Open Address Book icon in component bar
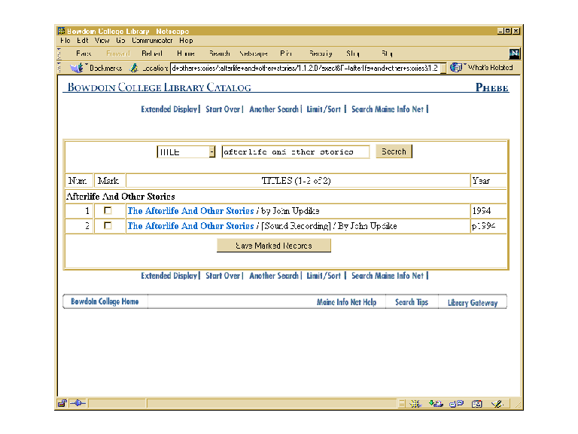This screenshot has height=434, width=578. coord(477,404)
